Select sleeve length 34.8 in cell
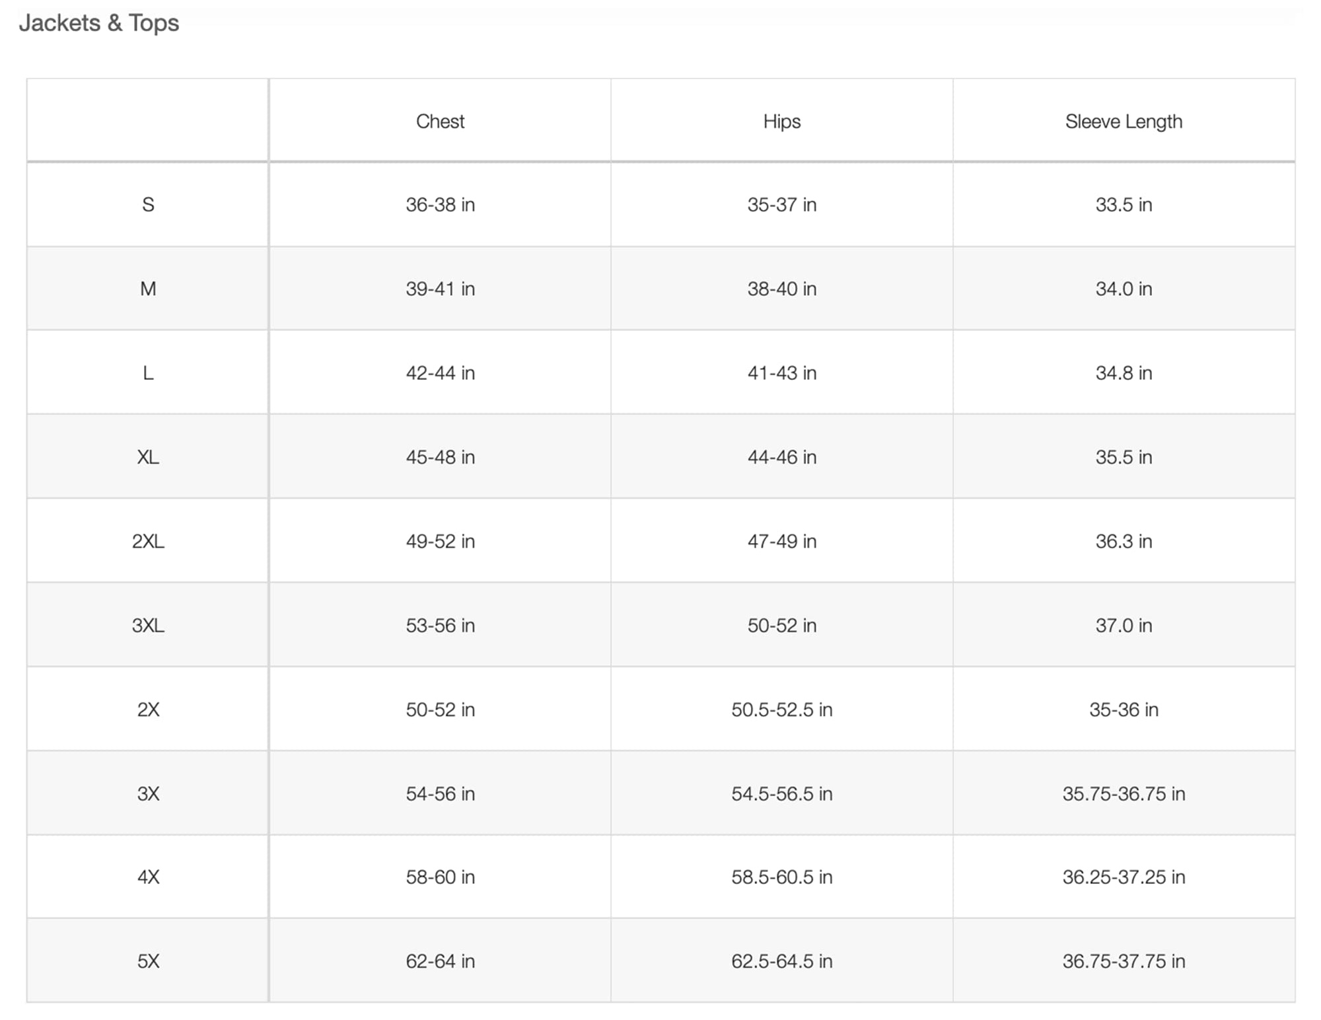The height and width of the screenshot is (1020, 1321). click(x=1123, y=373)
